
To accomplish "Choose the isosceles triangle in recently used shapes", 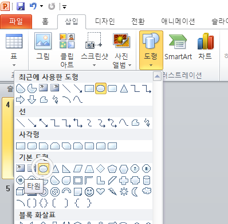I will (124, 88).
